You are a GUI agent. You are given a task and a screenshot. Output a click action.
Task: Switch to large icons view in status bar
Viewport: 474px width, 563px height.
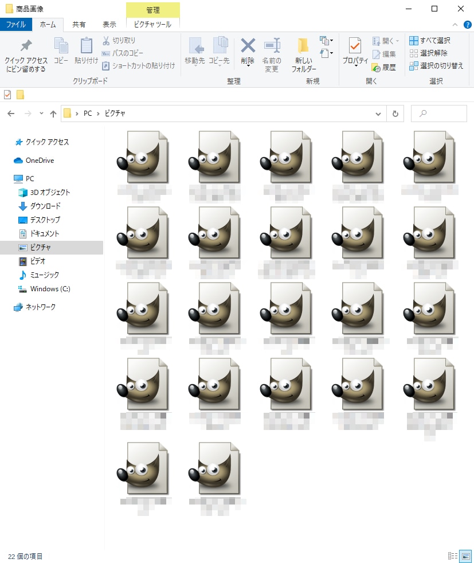pyautogui.click(x=465, y=556)
